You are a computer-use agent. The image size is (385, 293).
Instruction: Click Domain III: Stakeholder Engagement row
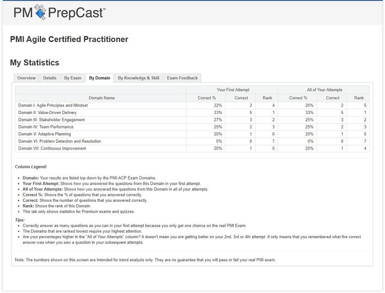(x=51, y=120)
